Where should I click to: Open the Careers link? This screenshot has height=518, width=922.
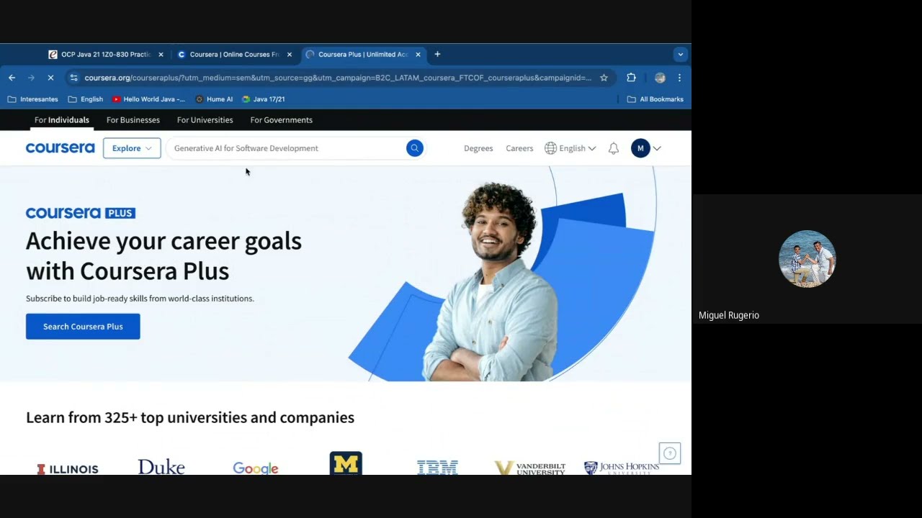click(519, 148)
